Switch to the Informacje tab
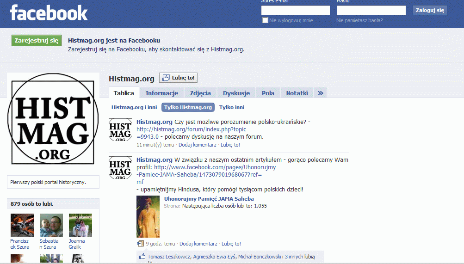 (x=161, y=93)
